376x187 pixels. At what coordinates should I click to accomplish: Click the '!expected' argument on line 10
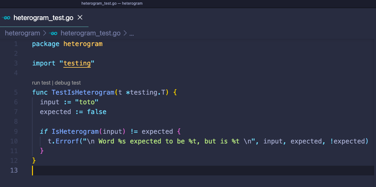[347, 141]
